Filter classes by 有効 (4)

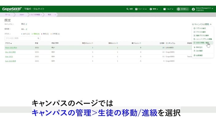[36, 34]
